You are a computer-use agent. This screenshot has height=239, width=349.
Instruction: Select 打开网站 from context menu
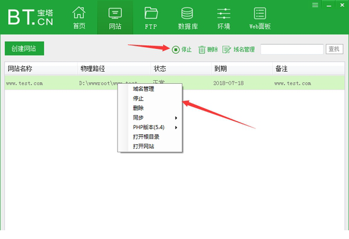[143, 146]
